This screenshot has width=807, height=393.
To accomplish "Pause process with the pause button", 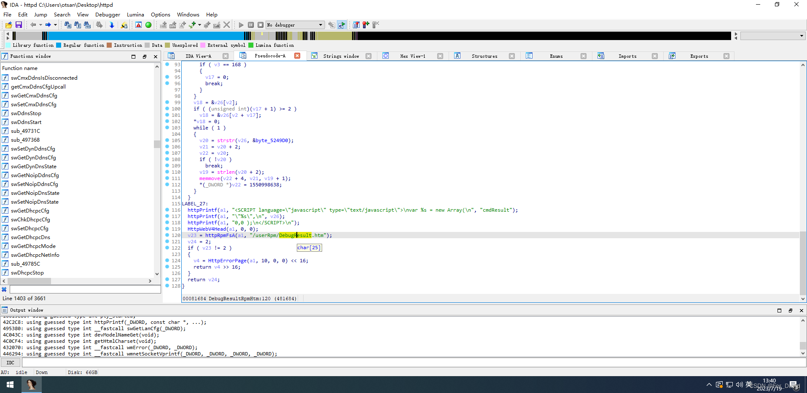I will tap(251, 25).
